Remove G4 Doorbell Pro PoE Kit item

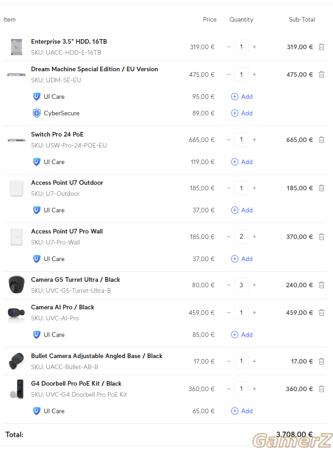[x=321, y=389]
